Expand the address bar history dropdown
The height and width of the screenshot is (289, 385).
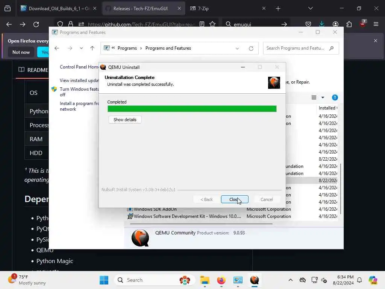click(x=237, y=49)
